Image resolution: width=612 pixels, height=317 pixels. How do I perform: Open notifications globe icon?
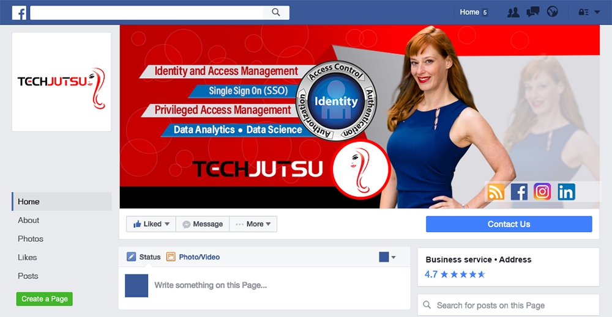552,12
